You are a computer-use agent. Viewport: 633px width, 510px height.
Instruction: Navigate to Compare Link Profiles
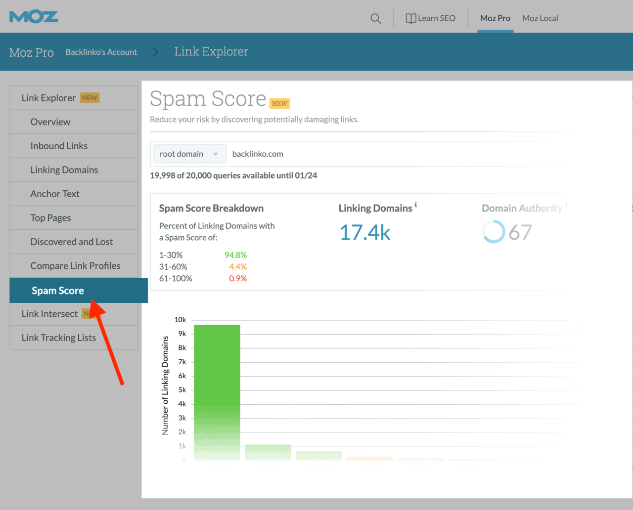pos(75,265)
